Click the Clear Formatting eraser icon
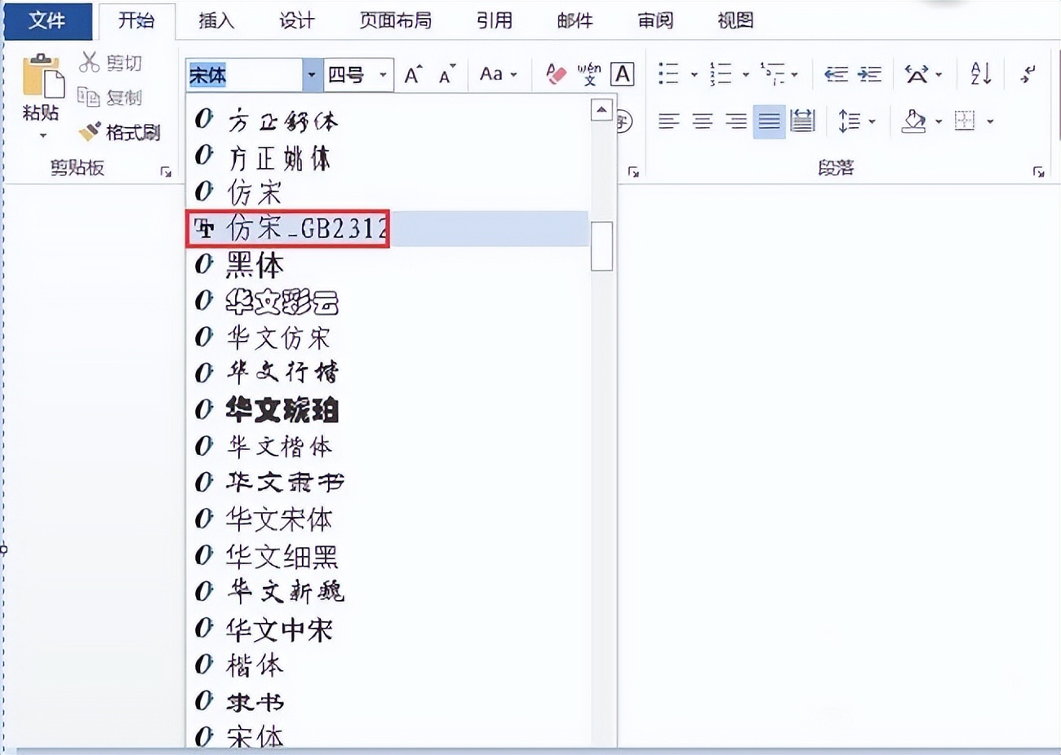The image size is (1061, 755). [556, 75]
